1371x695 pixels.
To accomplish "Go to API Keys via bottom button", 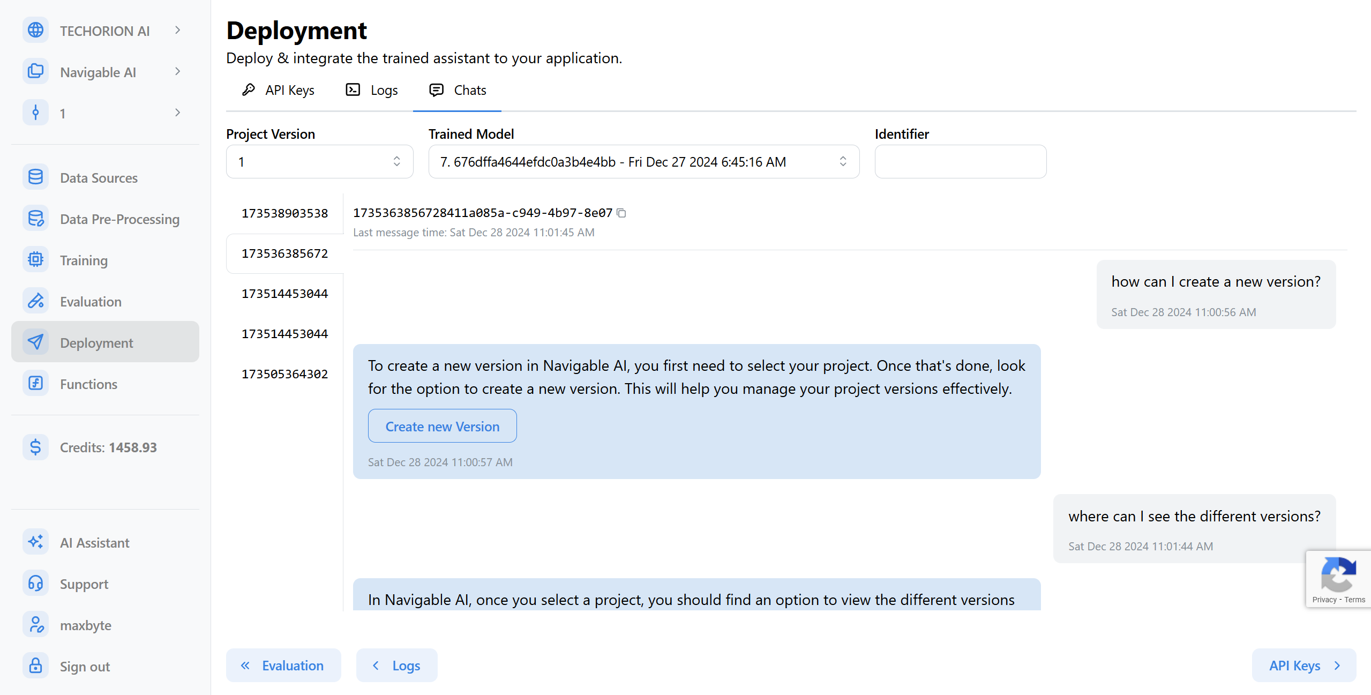I will point(1303,666).
